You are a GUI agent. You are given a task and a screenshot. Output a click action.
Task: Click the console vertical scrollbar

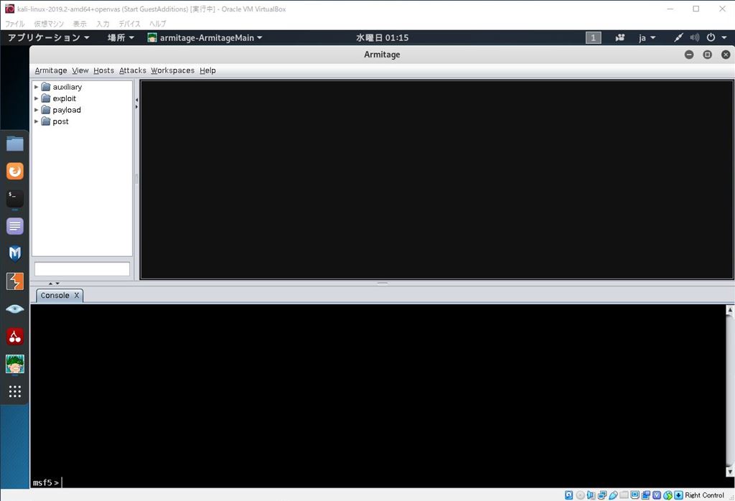point(730,391)
